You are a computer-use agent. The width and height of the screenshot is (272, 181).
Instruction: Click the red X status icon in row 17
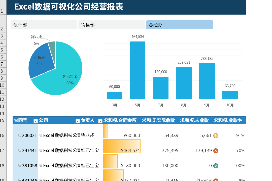click(216, 151)
